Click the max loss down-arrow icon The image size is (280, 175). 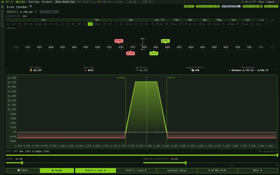click(85, 70)
